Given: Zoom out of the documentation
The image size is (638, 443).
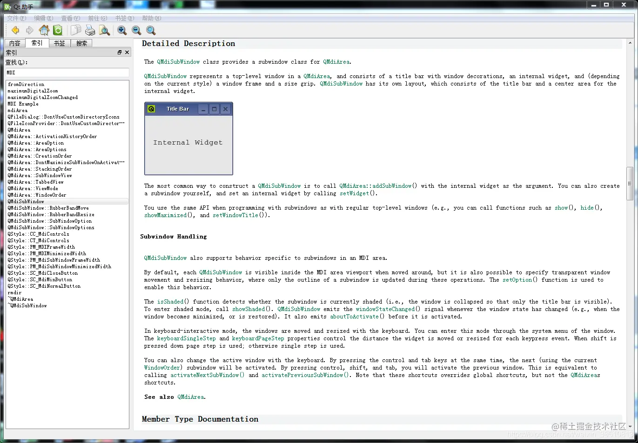Looking at the screenshot, I should pyautogui.click(x=136, y=30).
